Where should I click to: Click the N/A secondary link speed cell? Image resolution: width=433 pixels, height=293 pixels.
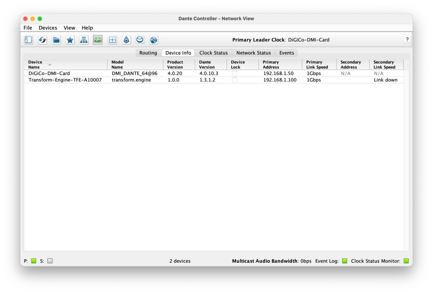coord(378,73)
